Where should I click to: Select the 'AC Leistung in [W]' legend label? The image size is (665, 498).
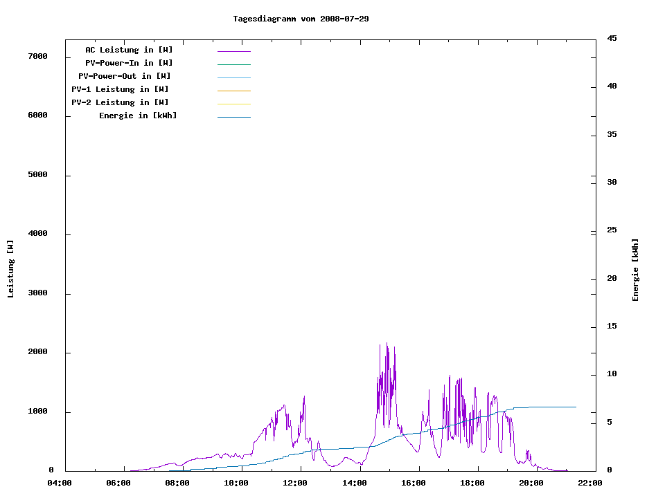(129, 50)
